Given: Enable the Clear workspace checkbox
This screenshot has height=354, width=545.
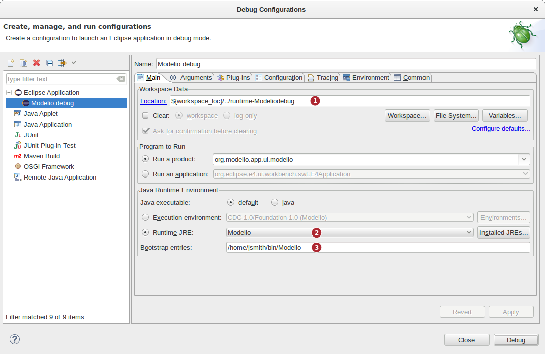Looking at the screenshot, I should coord(145,115).
